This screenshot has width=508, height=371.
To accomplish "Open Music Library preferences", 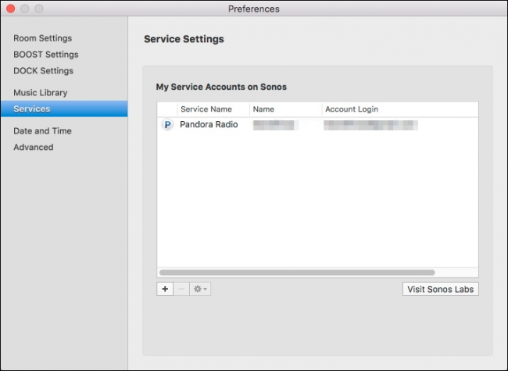I will [40, 93].
